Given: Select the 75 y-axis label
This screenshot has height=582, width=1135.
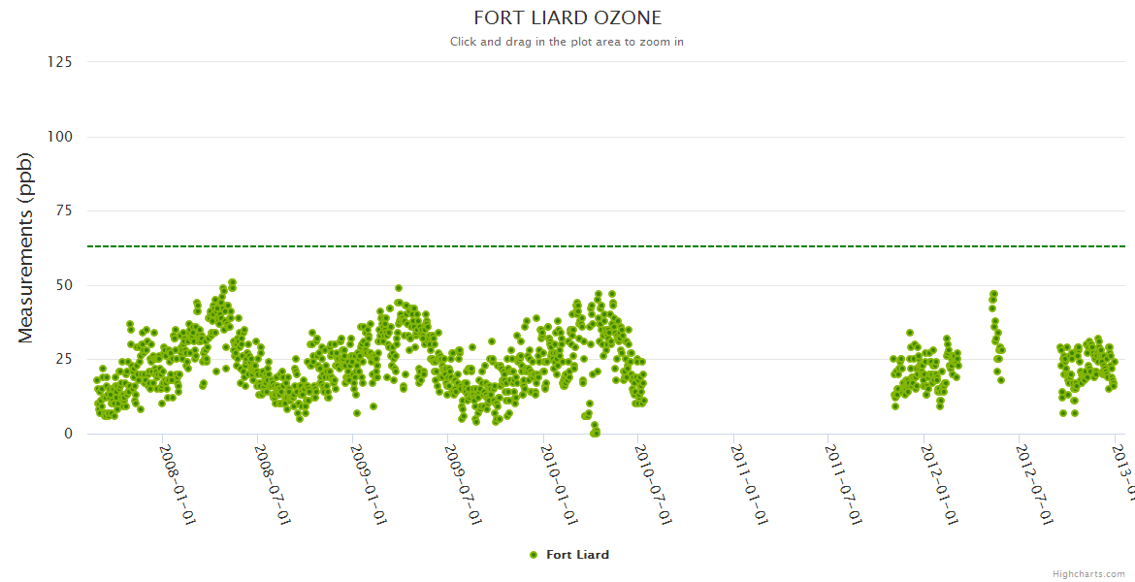Looking at the screenshot, I should click(x=63, y=210).
